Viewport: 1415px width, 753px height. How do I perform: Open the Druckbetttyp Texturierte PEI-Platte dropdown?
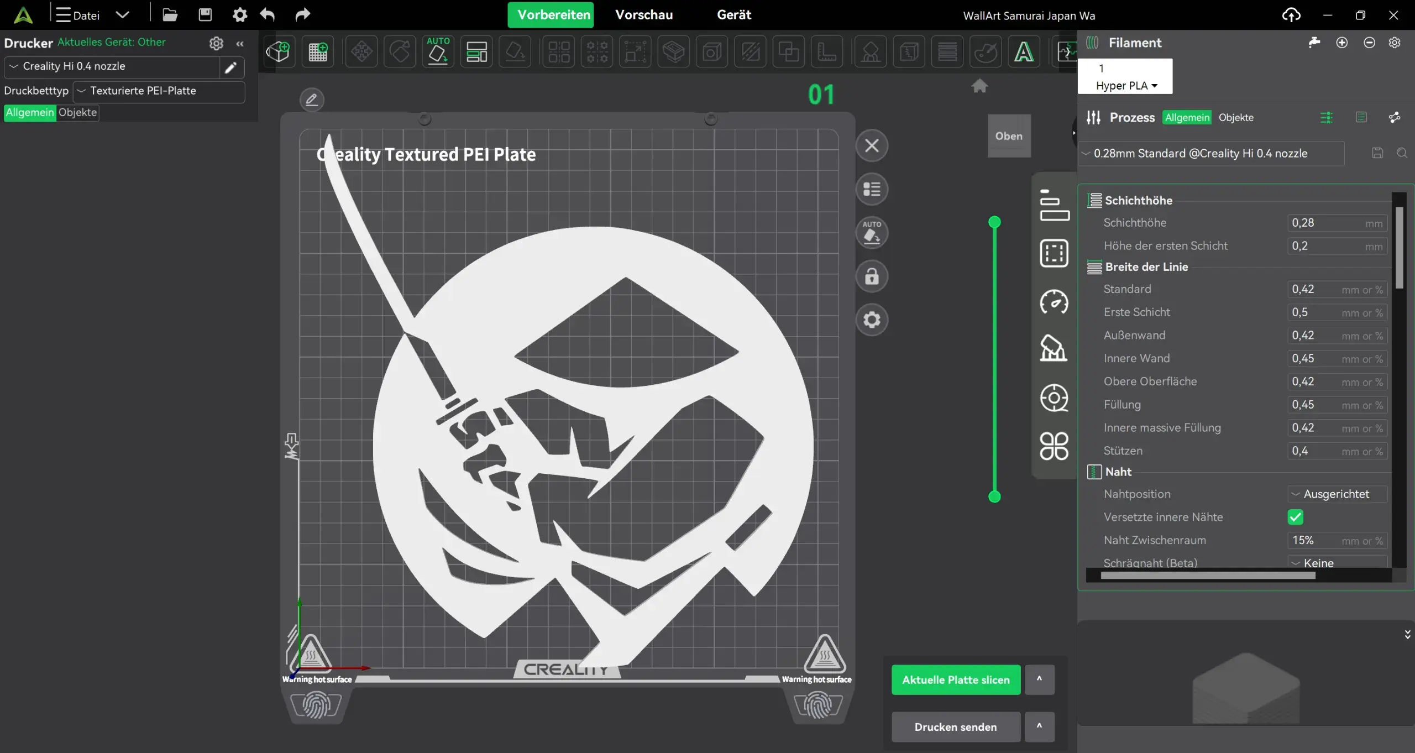159,91
